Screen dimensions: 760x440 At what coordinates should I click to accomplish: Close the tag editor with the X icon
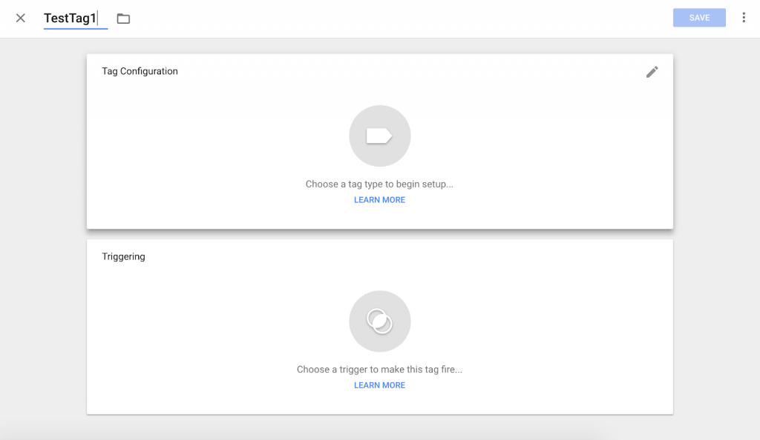[21, 18]
